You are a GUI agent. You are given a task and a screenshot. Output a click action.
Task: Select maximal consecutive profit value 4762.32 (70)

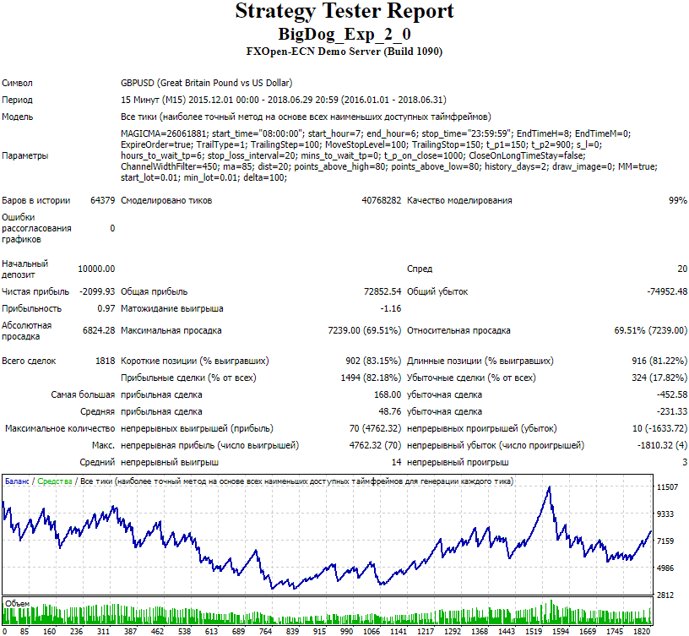(375, 445)
